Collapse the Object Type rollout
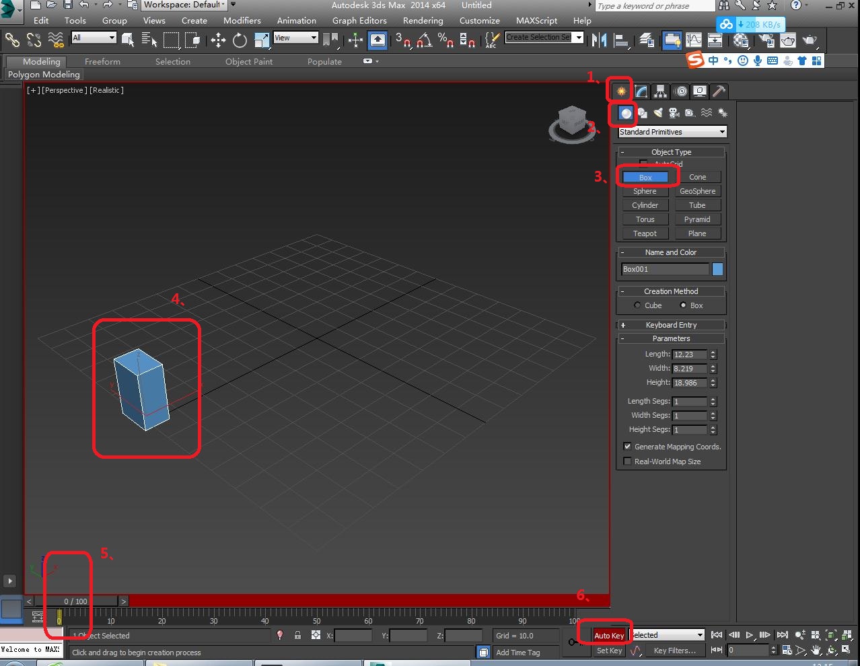The width and height of the screenshot is (860, 666). (x=672, y=152)
